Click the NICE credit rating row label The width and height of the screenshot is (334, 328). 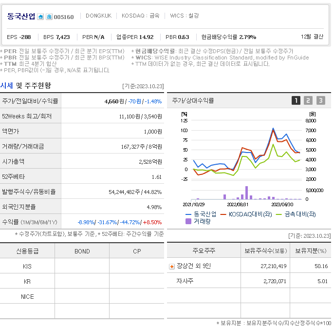click(27, 297)
